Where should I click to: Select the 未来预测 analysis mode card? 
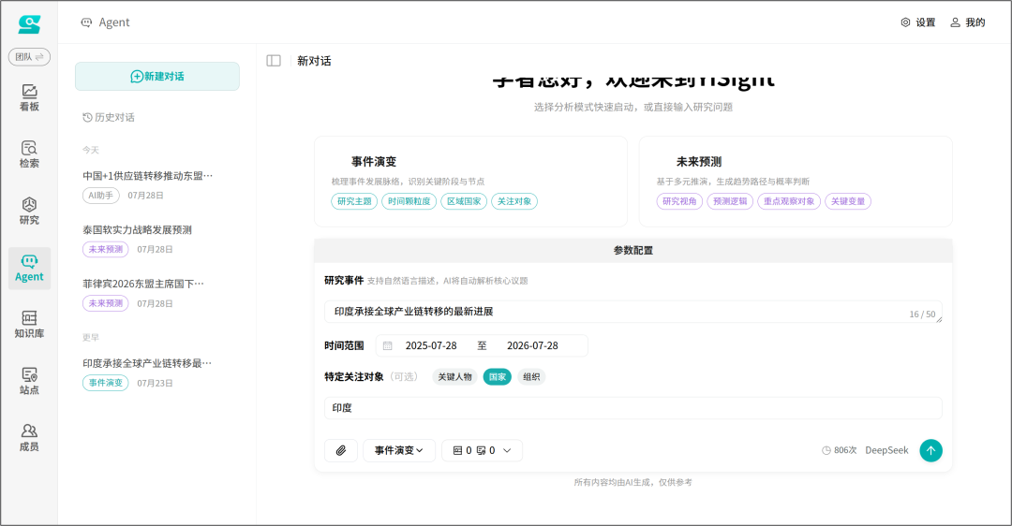796,182
